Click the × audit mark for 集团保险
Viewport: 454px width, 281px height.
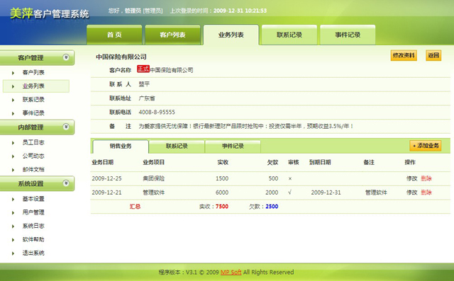(x=290, y=179)
